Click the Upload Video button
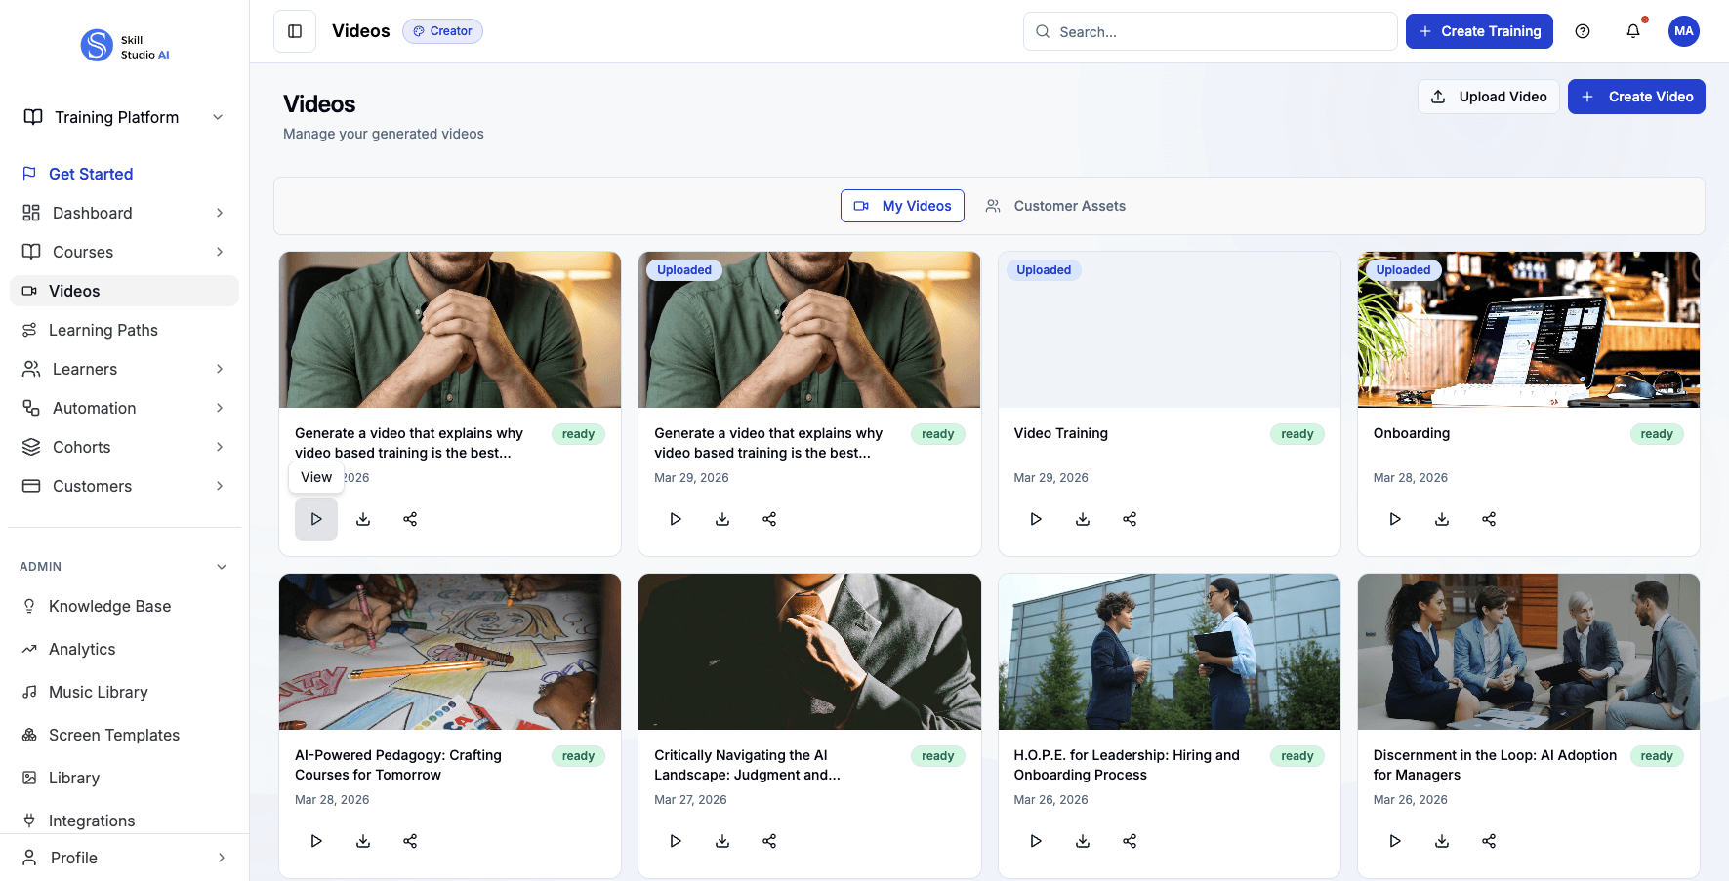This screenshot has width=1729, height=881. click(1489, 97)
